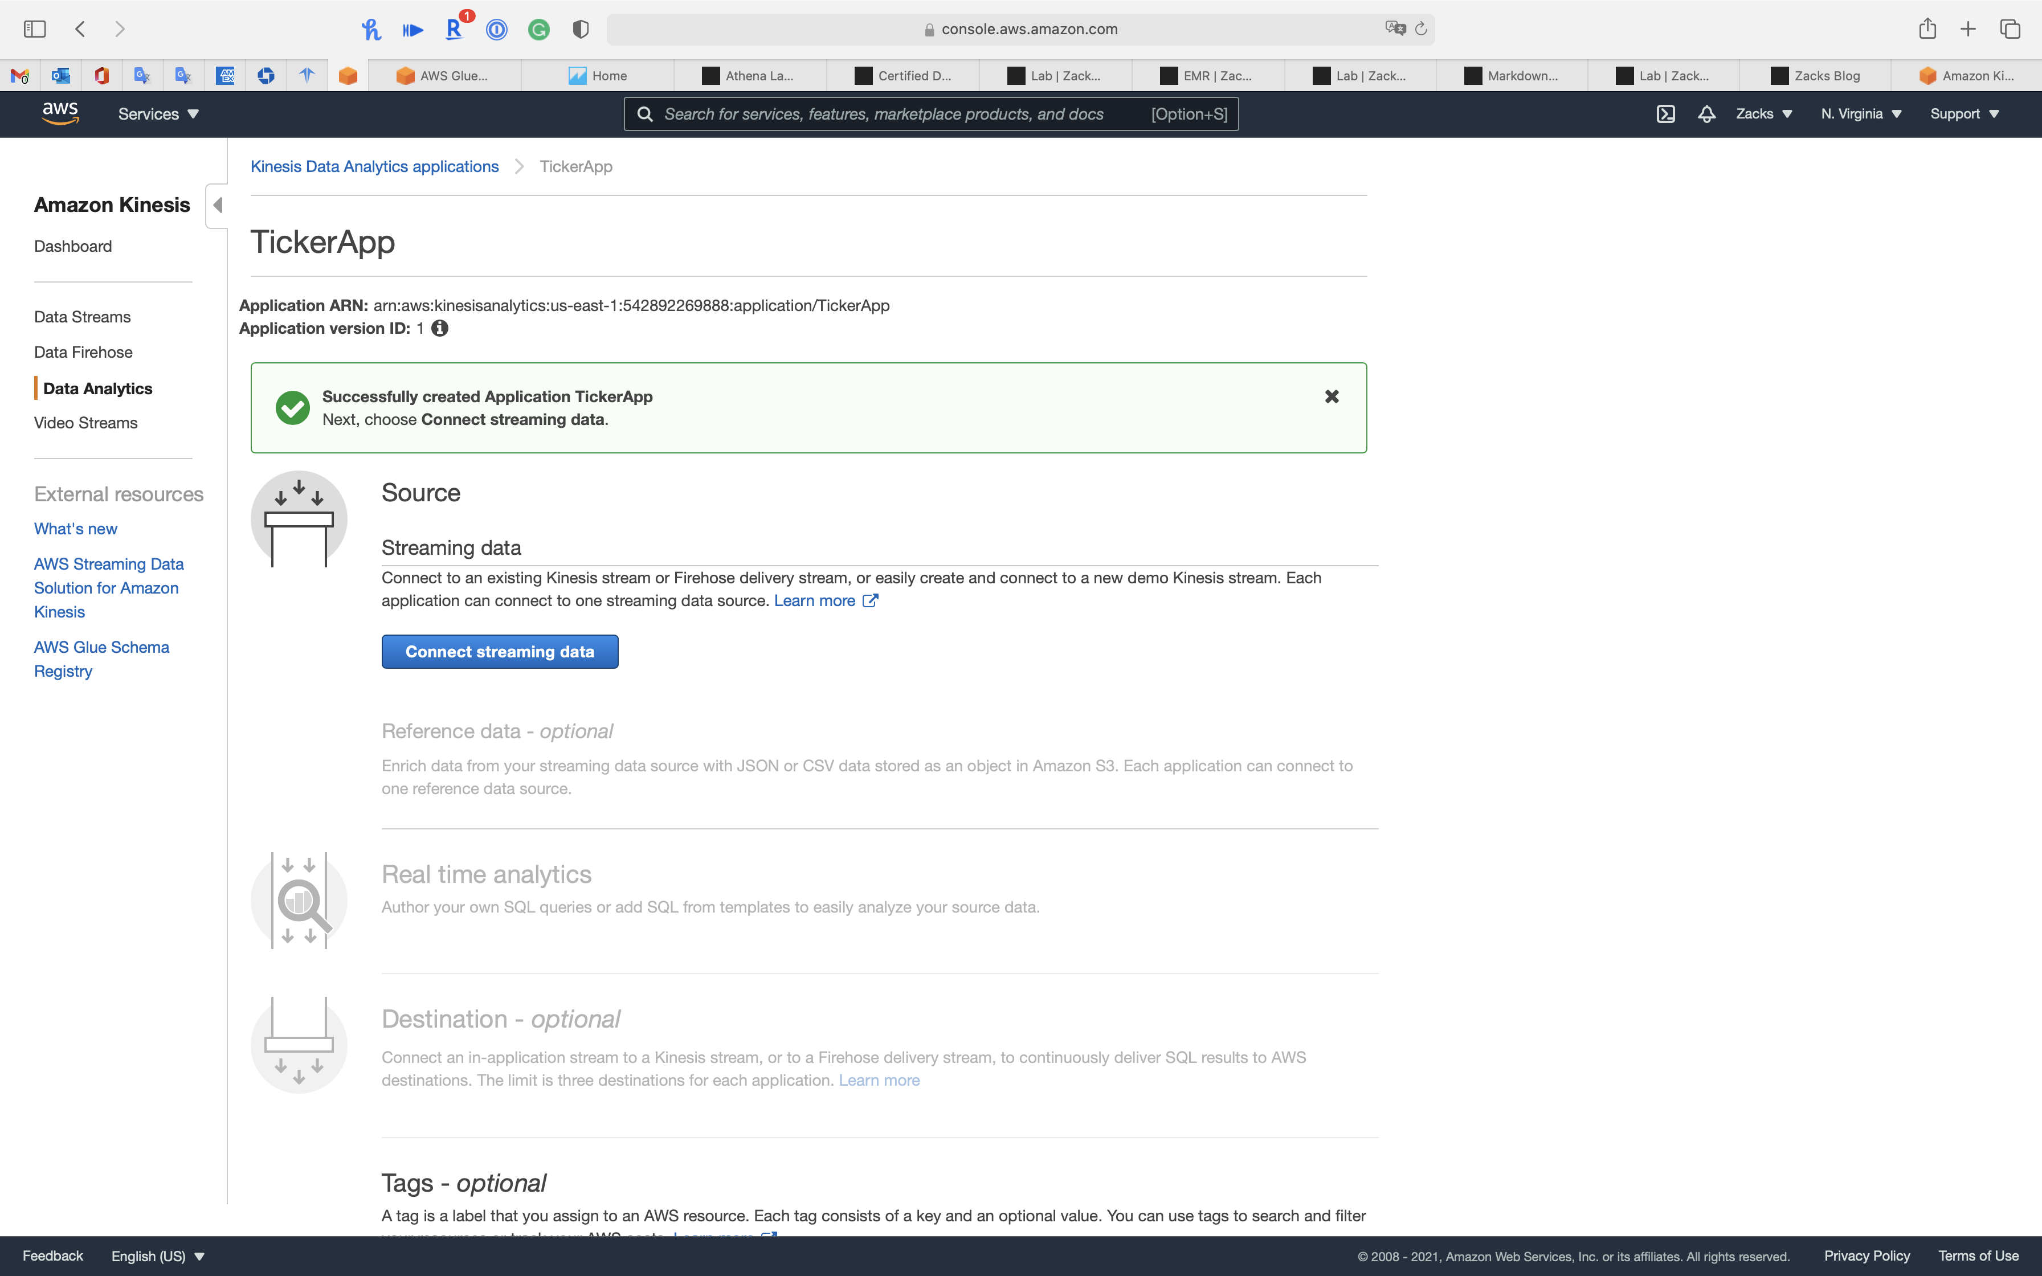The width and height of the screenshot is (2042, 1276).
Task: Click the browser share icon
Action: tap(1927, 30)
